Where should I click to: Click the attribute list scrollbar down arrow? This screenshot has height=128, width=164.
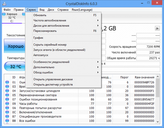158,122
